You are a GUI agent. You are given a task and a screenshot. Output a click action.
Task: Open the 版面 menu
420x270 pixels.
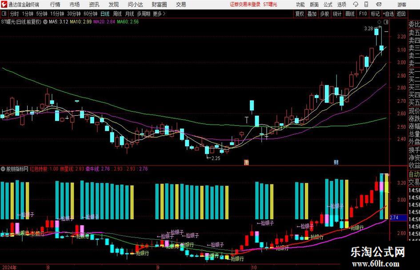coord(314,4)
